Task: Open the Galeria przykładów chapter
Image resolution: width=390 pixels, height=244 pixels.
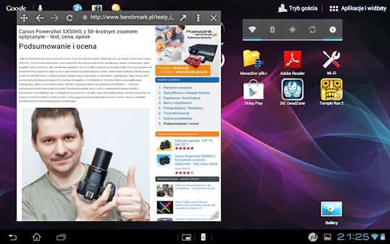Action: [x=178, y=118]
